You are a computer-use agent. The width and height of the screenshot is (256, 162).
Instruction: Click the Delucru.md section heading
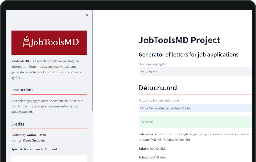(158, 88)
